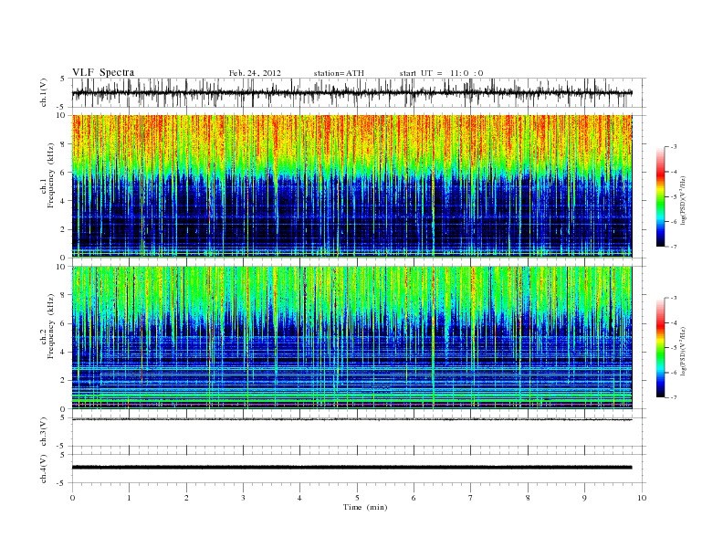723x559 pixels.
Task: Click the ch.1 voltage waveform trace
Action: click(351, 92)
